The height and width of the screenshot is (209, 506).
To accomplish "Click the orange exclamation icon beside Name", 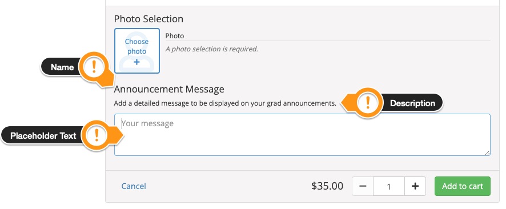I will point(94,66).
